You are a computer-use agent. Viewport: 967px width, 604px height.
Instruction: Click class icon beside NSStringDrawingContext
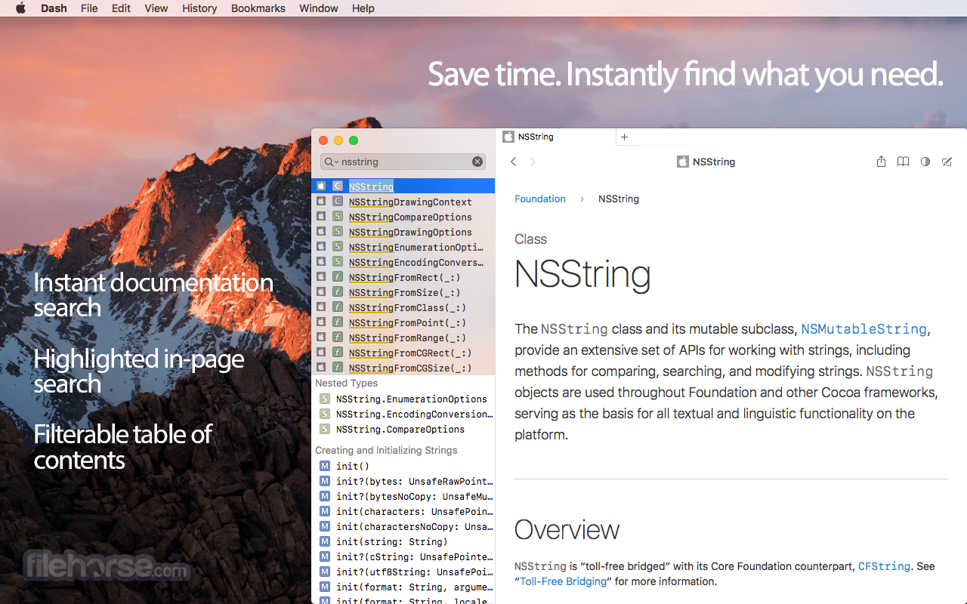pyautogui.click(x=338, y=202)
